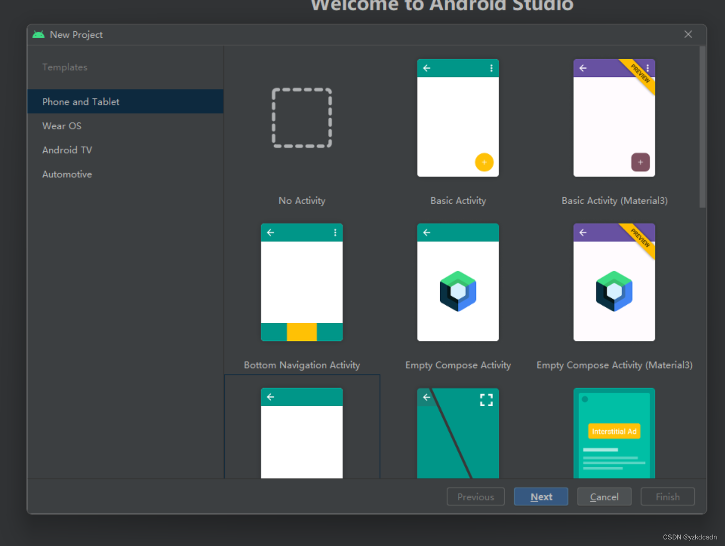
Task: Select the No Activity template thumbnail
Action: click(x=302, y=118)
